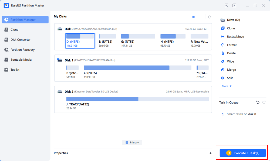Select the Resize/Move tool icon
Screen dimensions: 270x161
pos(223,37)
